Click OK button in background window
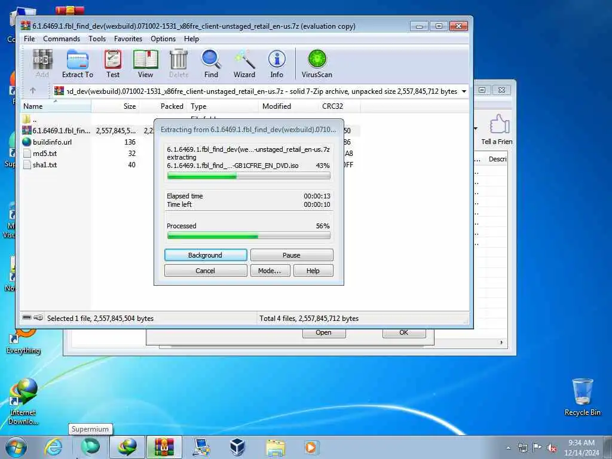The width and height of the screenshot is (612, 459). (x=403, y=332)
